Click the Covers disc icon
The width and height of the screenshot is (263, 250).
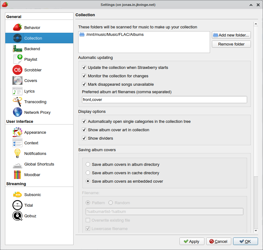coord(18,80)
